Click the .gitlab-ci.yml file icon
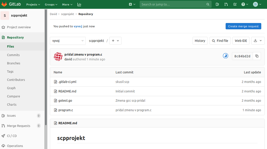The width and height of the screenshot is (267, 149). [x=55, y=82]
